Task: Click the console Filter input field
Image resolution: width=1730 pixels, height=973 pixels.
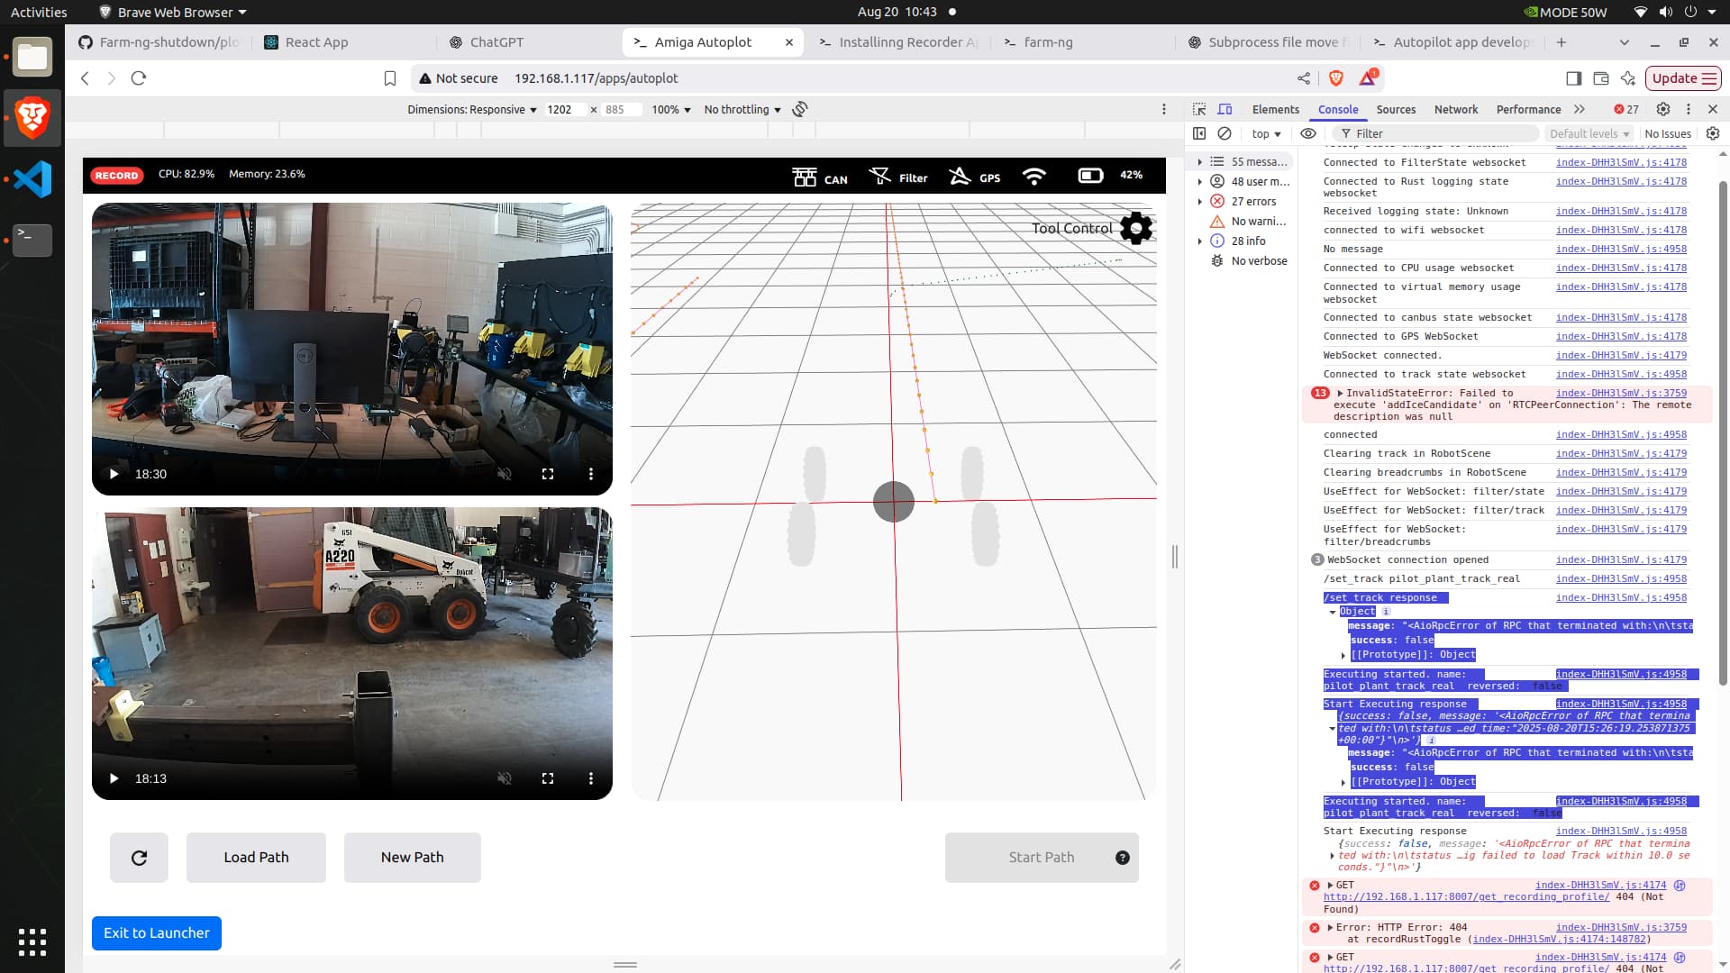Action: pos(1442,133)
